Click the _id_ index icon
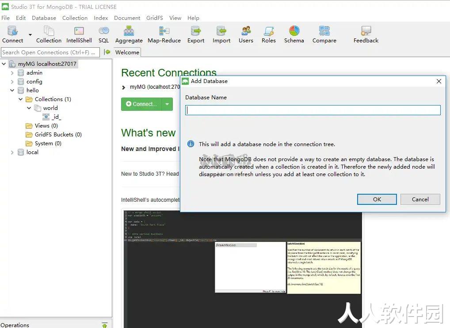The width and height of the screenshot is (450, 328). pos(46,117)
